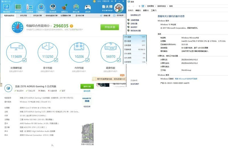Click shield icon beside 高级系统设置
This screenshot has width=228, height=149.
[x=129, y=30]
